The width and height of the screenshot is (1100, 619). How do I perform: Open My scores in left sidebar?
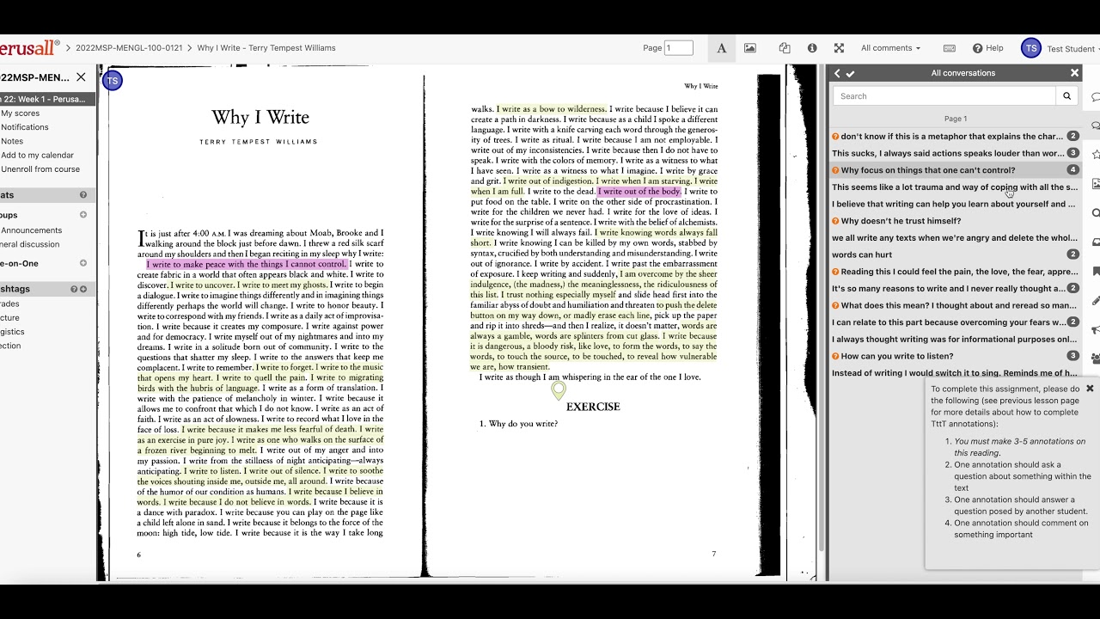click(x=20, y=113)
